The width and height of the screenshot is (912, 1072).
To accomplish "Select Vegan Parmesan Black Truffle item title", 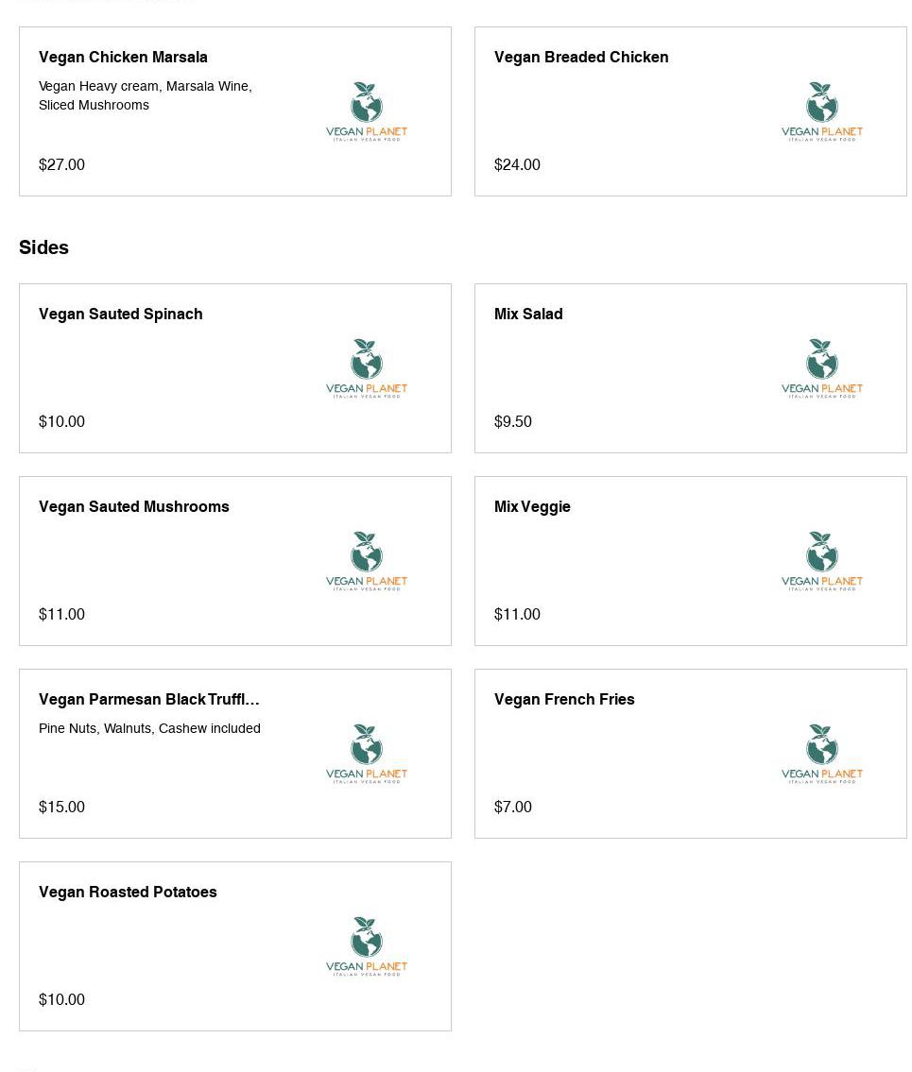I will [x=149, y=699].
